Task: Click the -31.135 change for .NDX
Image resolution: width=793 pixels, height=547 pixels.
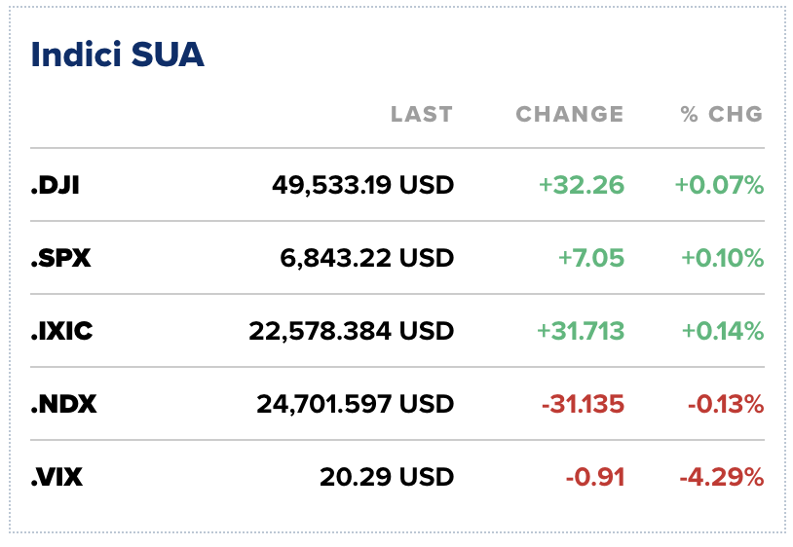Action: (x=582, y=404)
